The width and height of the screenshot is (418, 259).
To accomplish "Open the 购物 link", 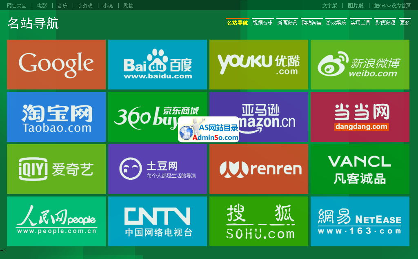I will click(128, 6).
